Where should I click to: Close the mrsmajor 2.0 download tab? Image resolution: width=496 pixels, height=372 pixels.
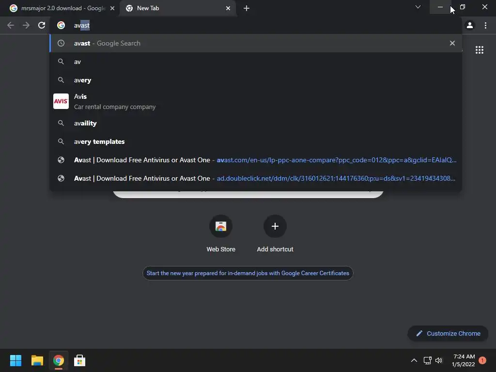point(112,8)
